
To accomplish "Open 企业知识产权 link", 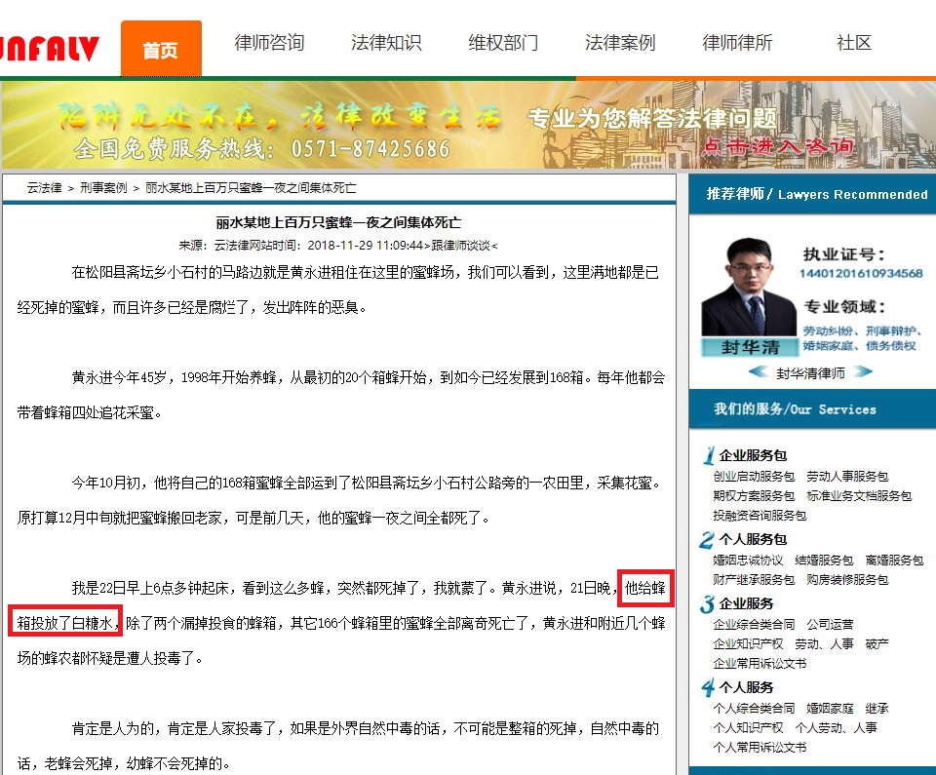I will (748, 643).
